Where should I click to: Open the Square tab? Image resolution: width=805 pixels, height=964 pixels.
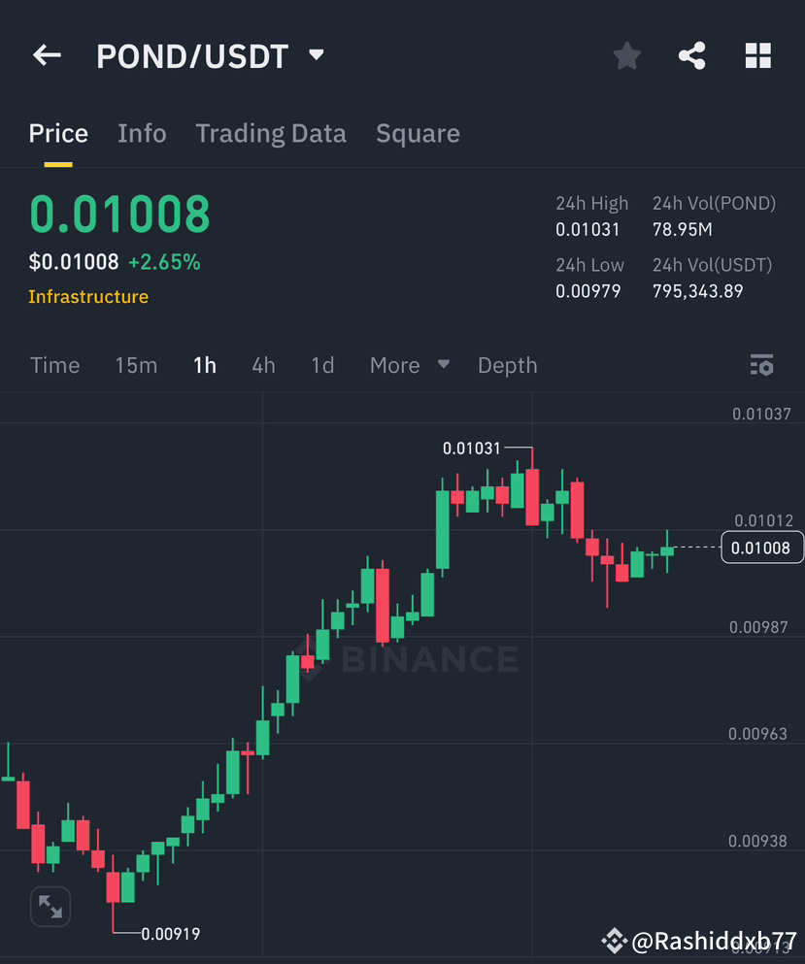click(x=418, y=133)
